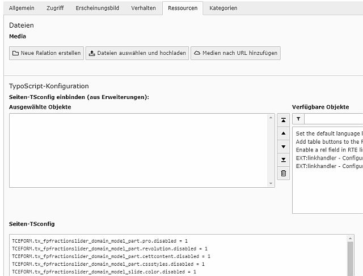Click inside Ausgewählte Objekte list box
The height and width of the screenshot is (276, 363).
pyautogui.click(x=142, y=150)
